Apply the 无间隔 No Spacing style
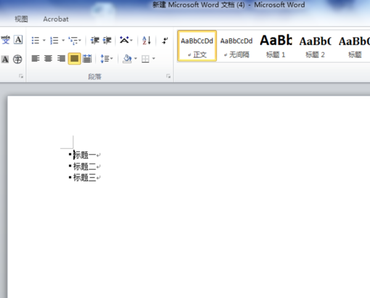Viewport: 370px width, 298px height. tap(236, 46)
